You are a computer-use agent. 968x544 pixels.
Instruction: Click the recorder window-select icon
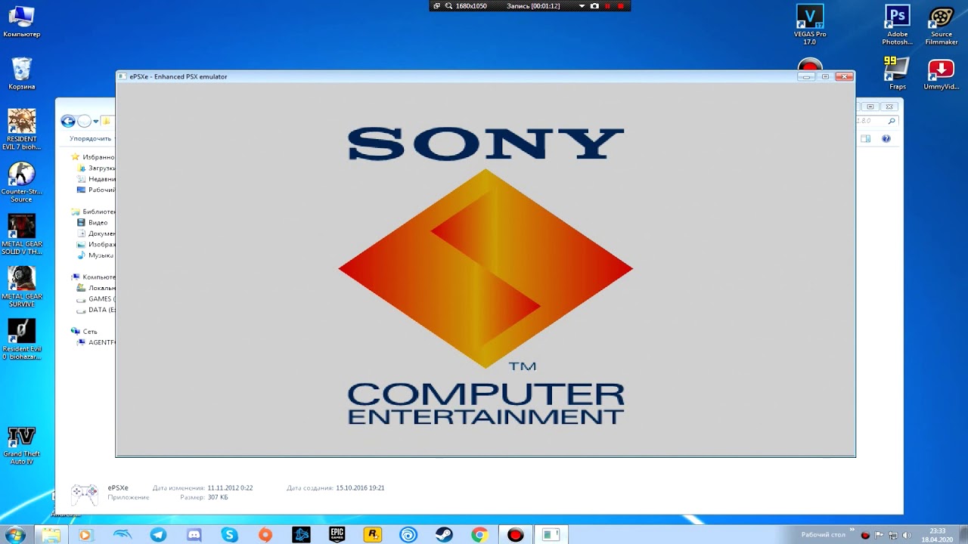pyautogui.click(x=436, y=6)
